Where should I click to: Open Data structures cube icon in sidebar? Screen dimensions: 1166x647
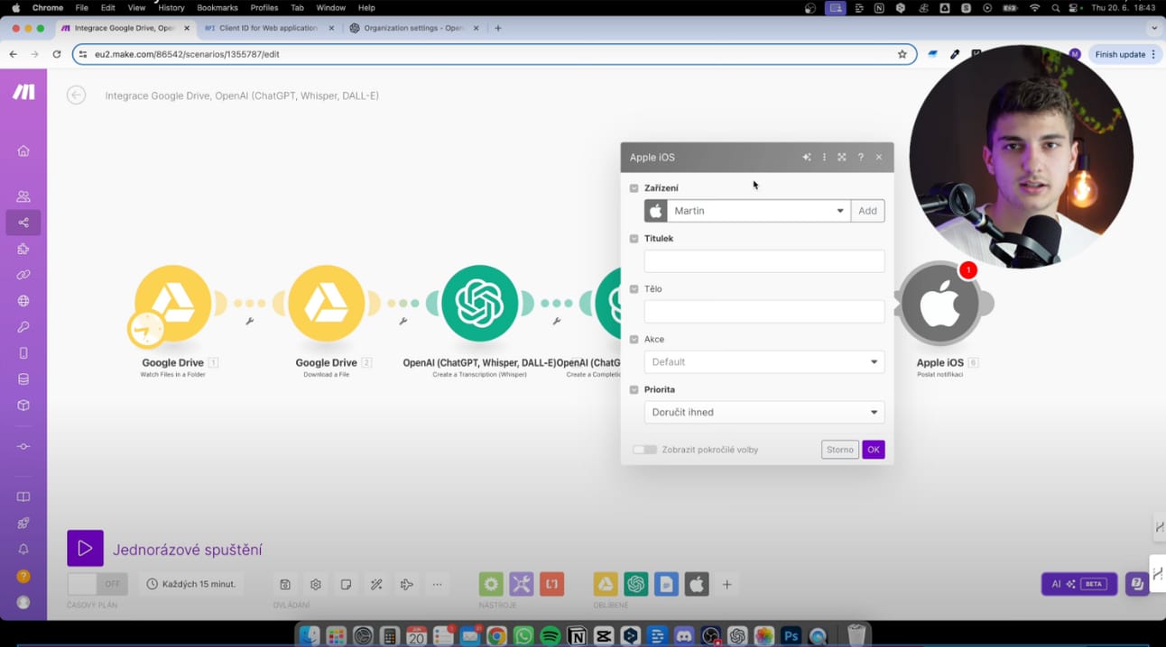pos(23,406)
